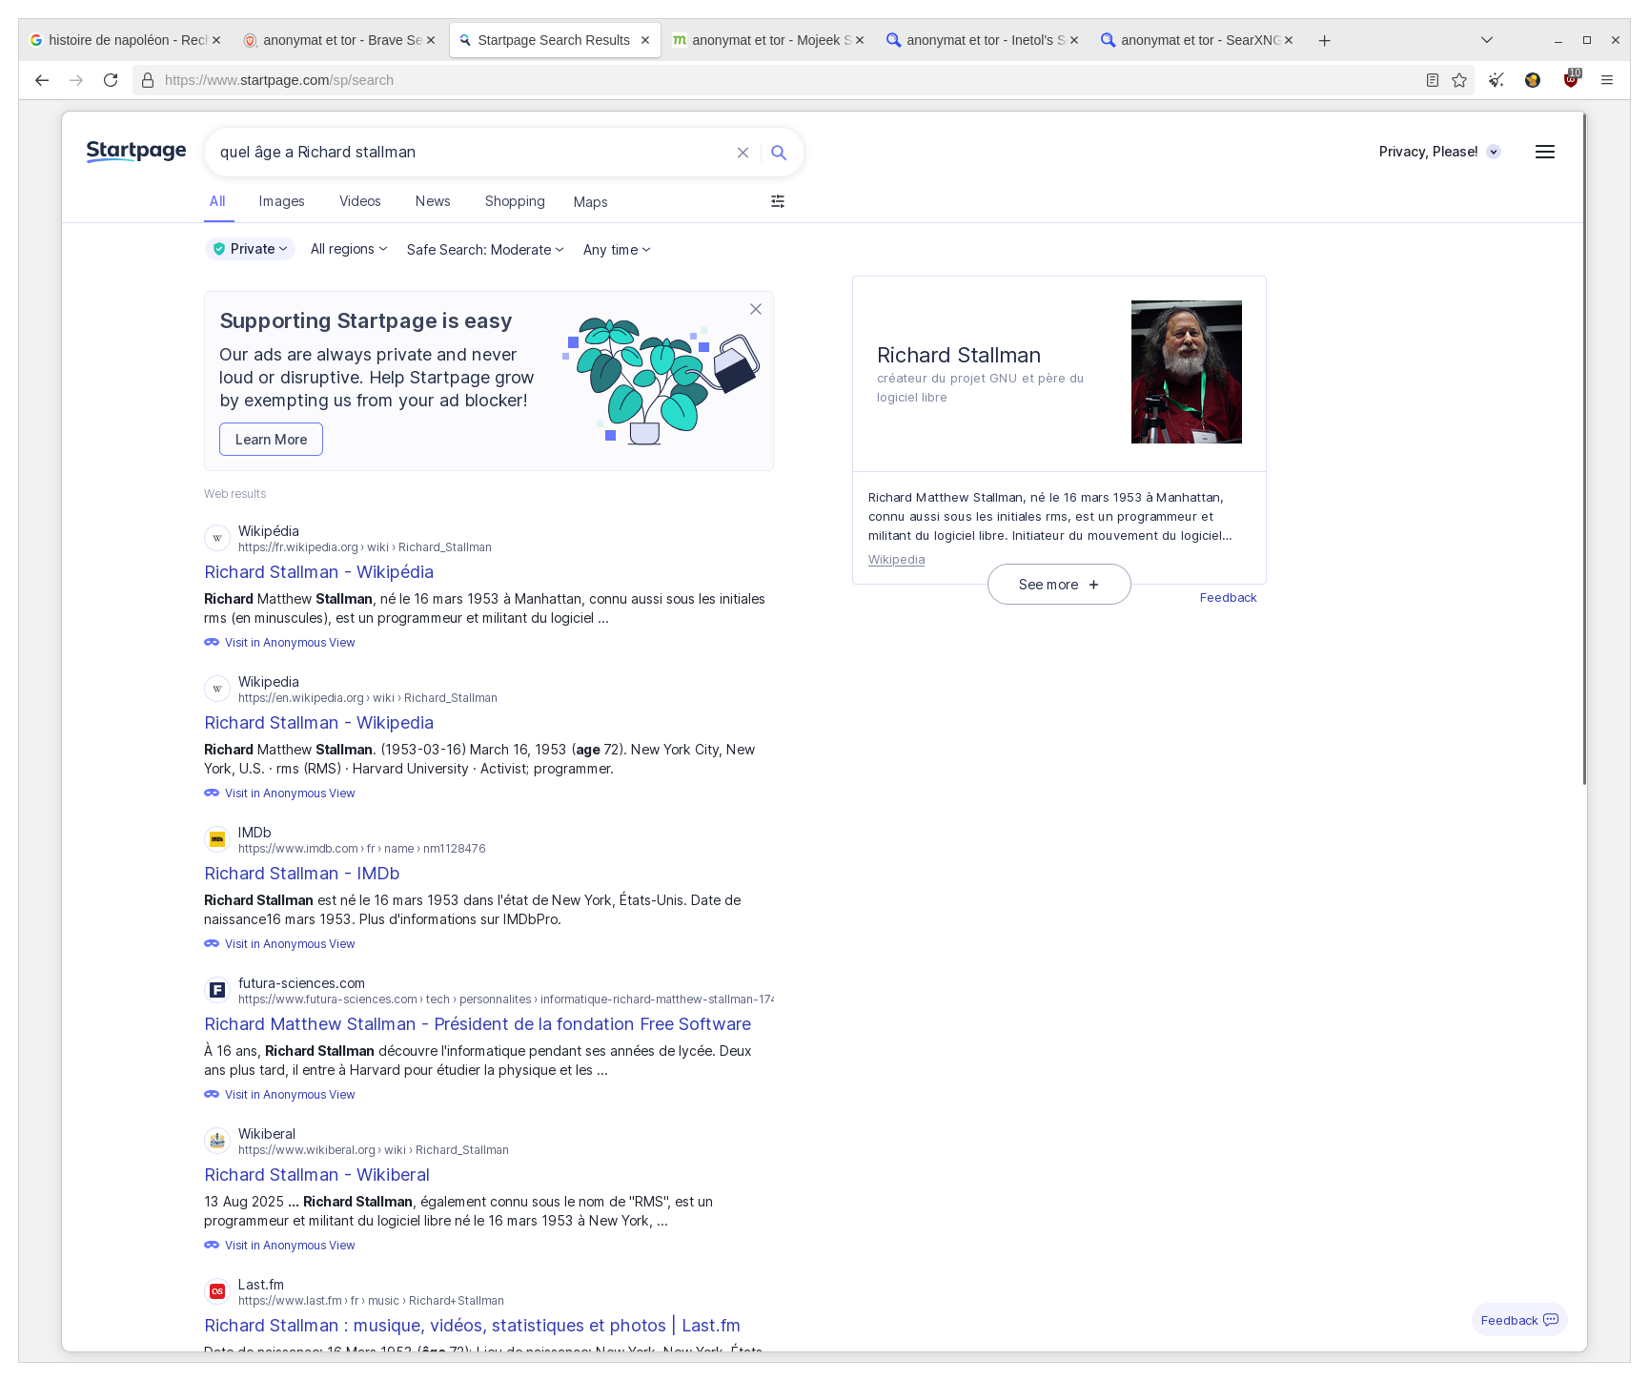
Task: Open Startpage hamburger menu
Action: click(x=1544, y=152)
